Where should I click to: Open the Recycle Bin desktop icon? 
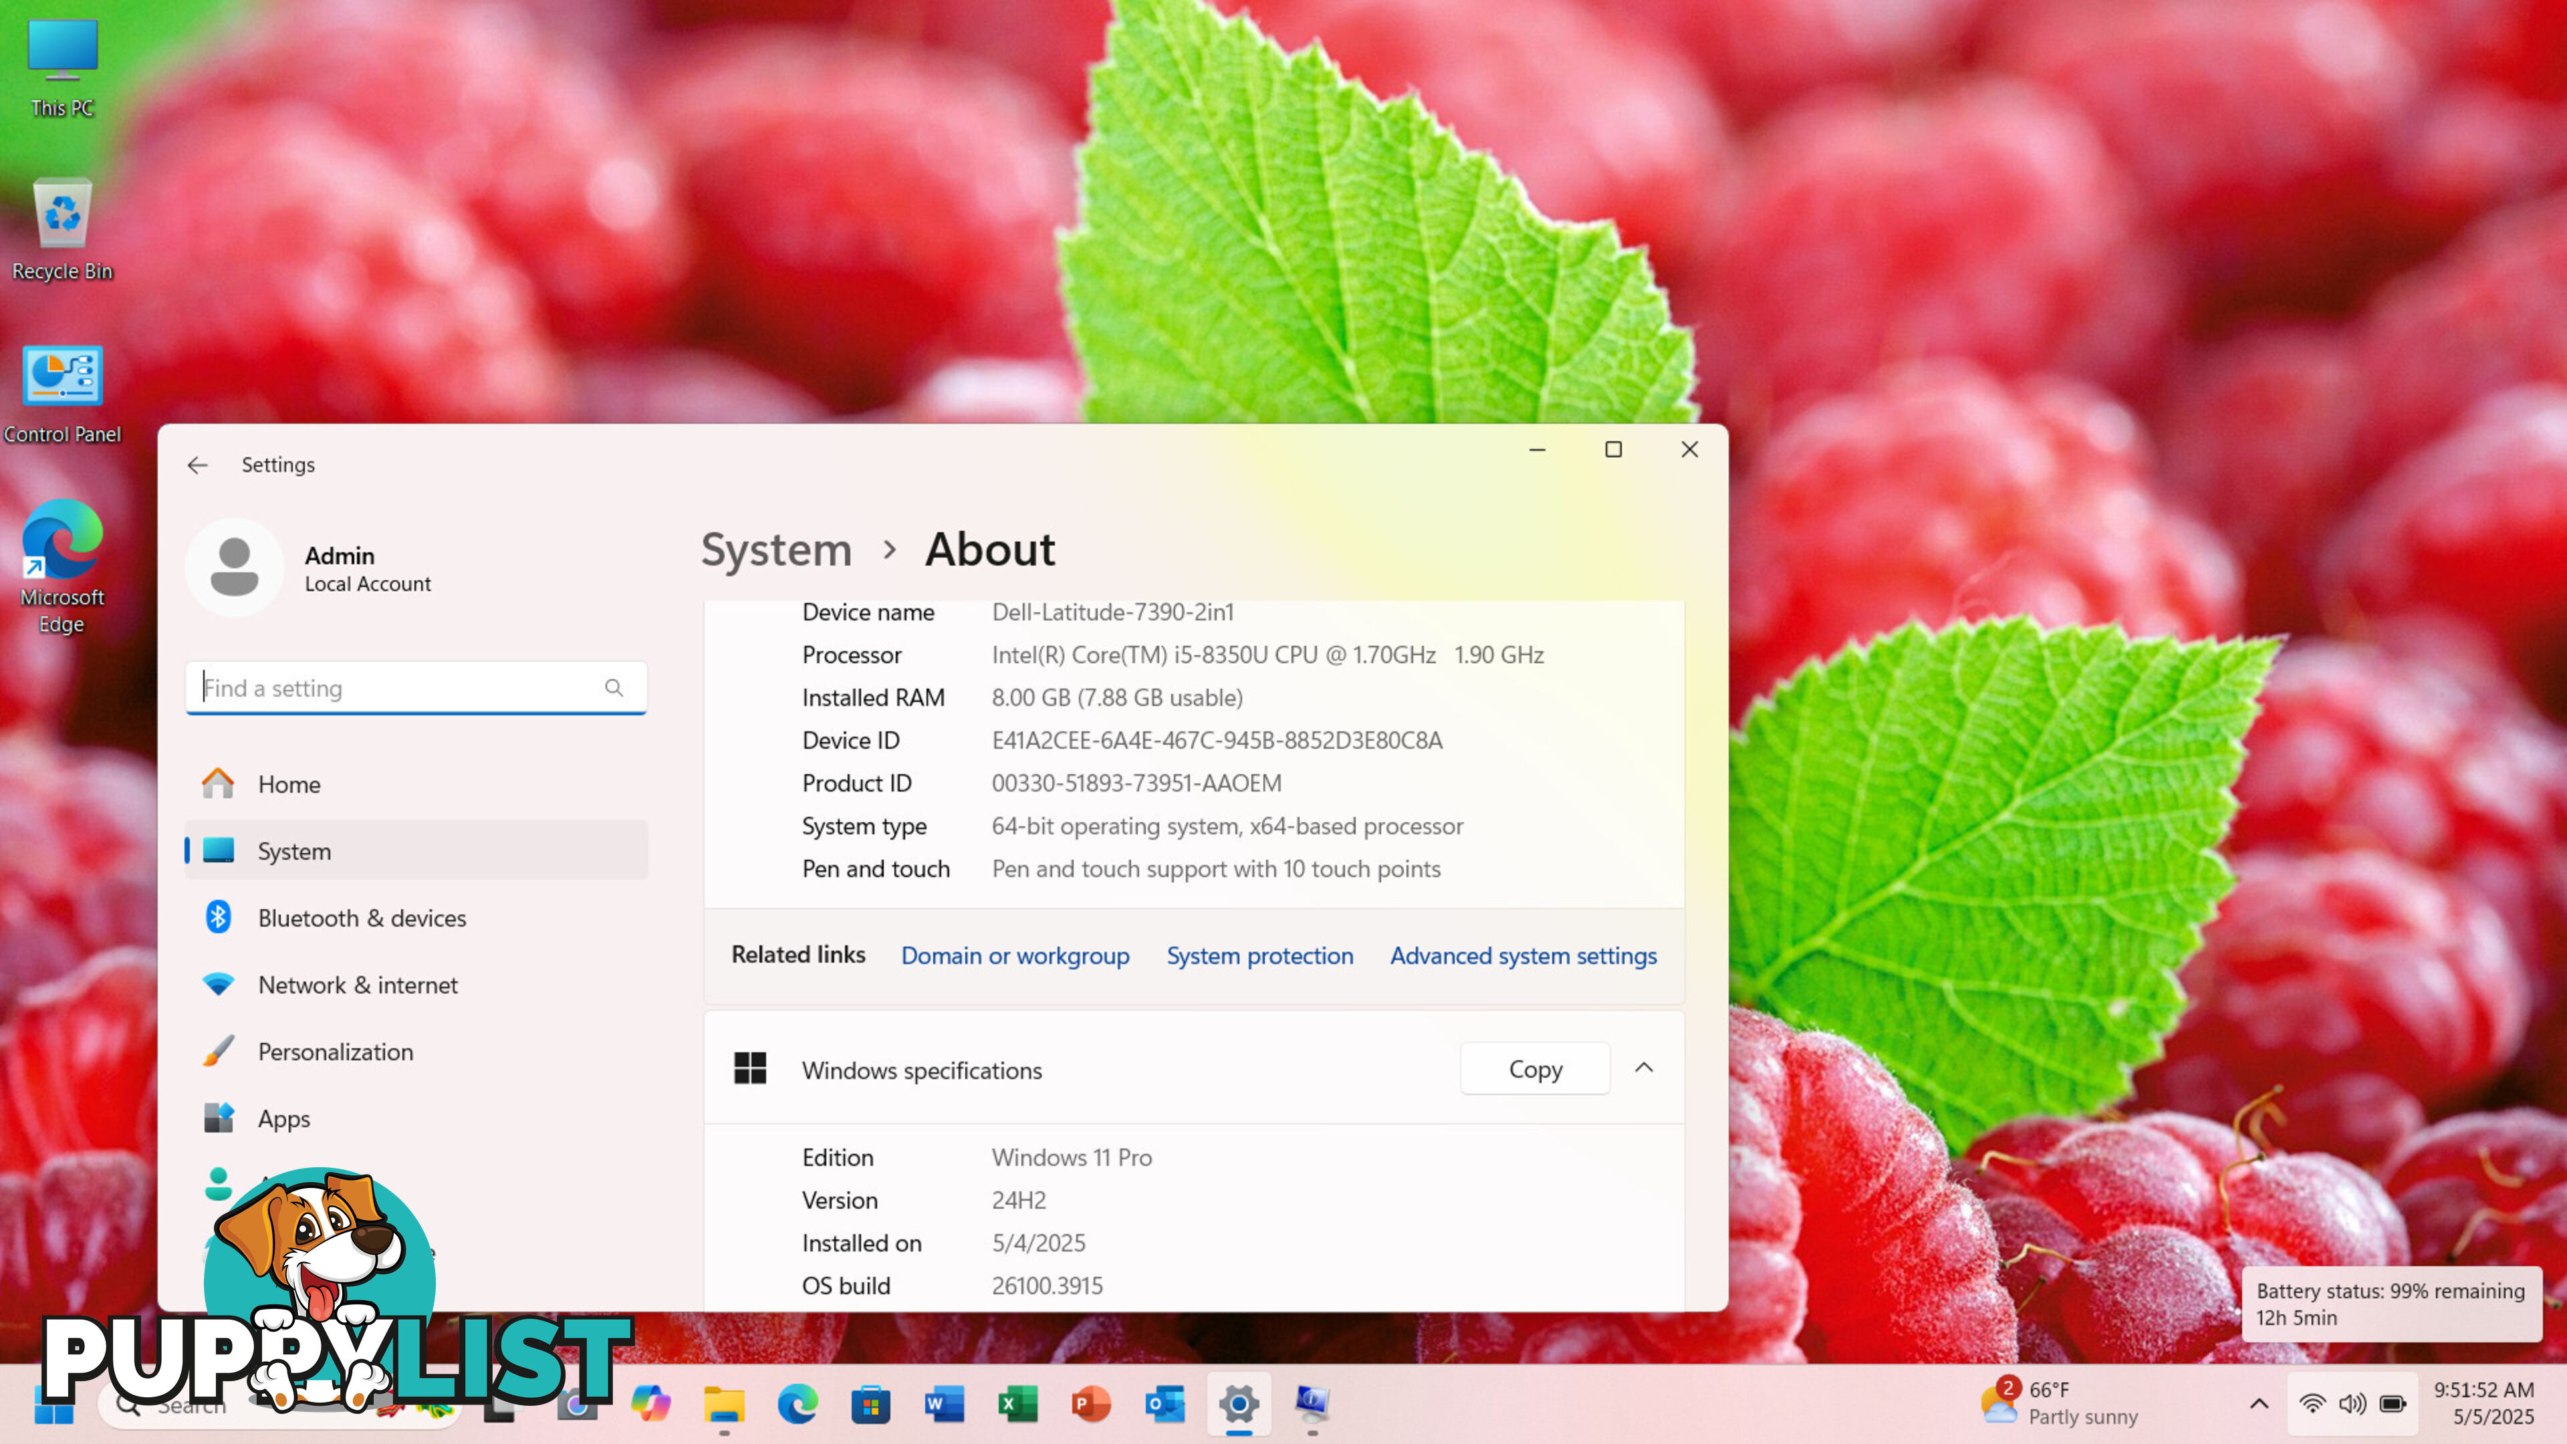pos(62,229)
